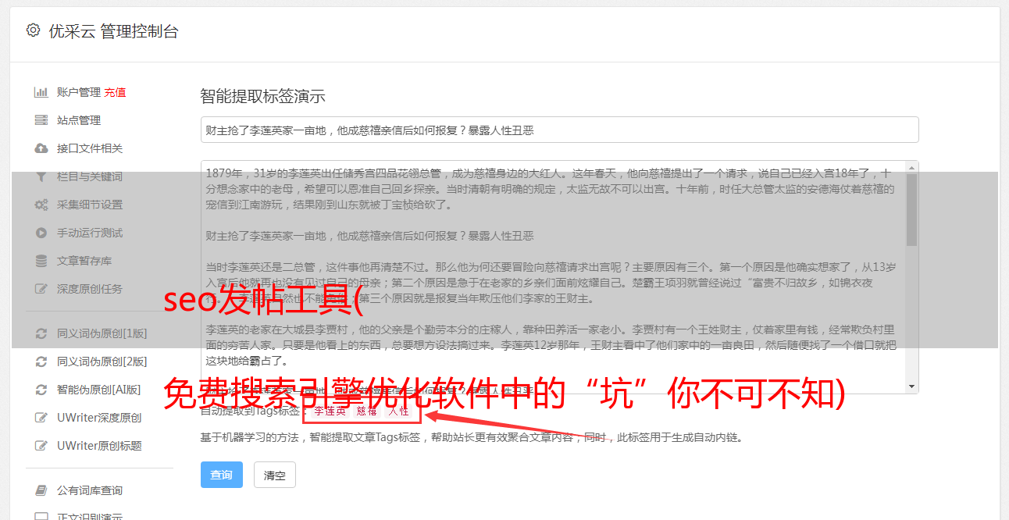
Task: Click the book icon for 公有词库查询
Action: [x=41, y=490]
